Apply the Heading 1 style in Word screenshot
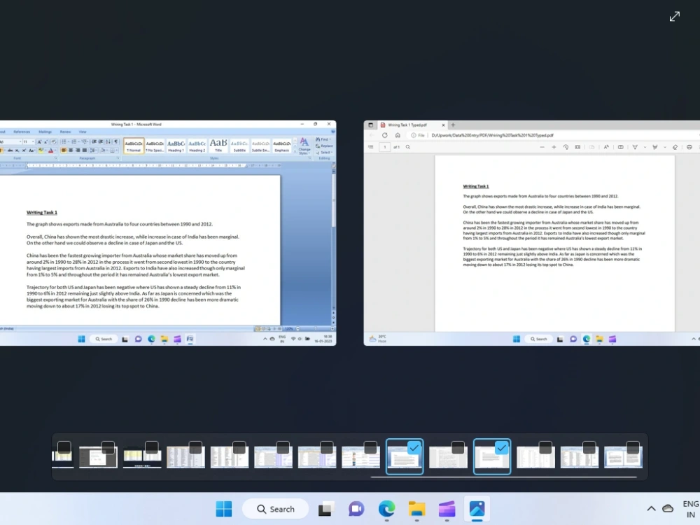The width and height of the screenshot is (700, 525). 176,146
